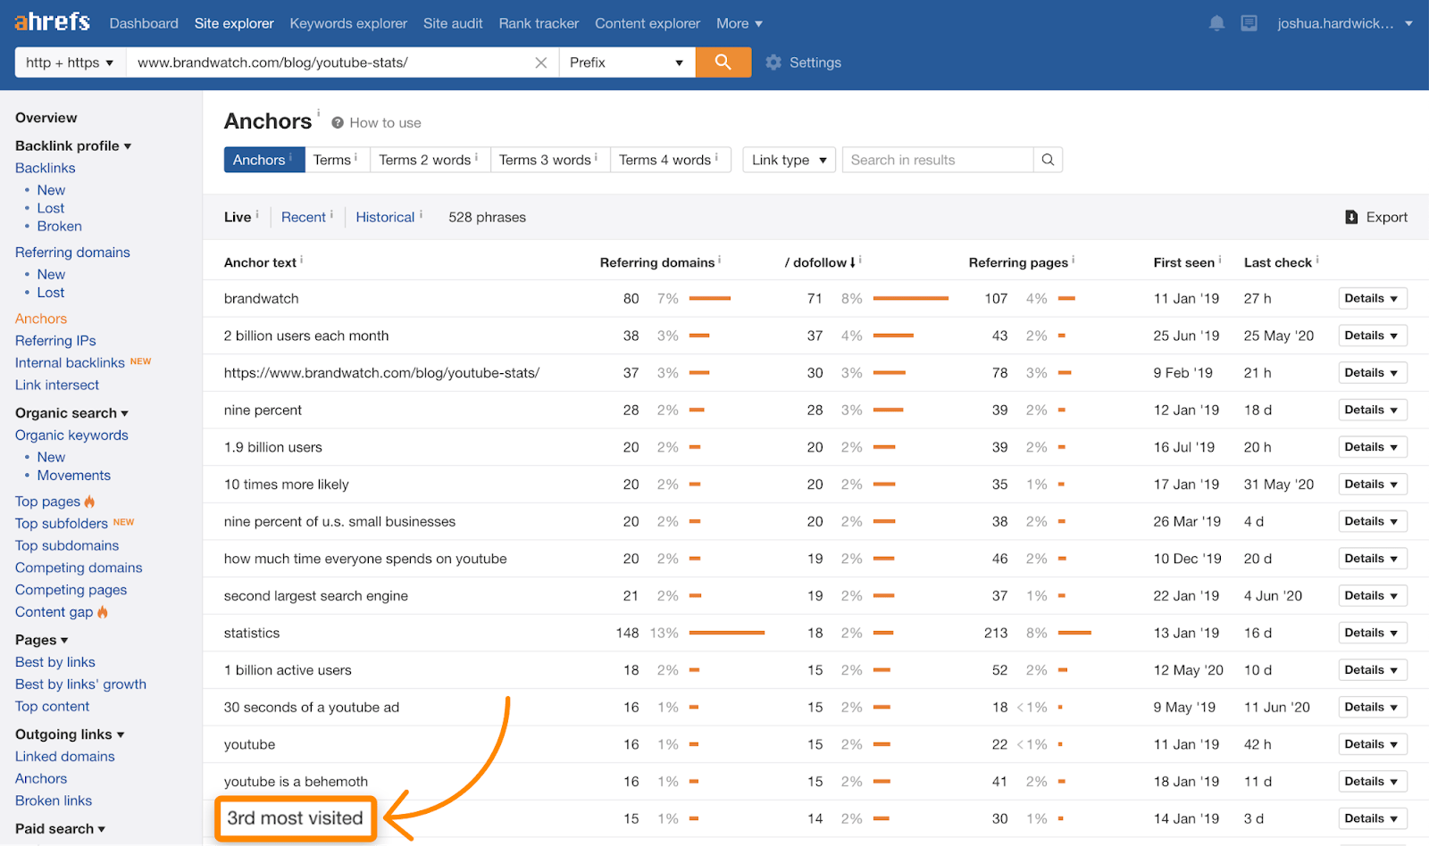
Task: Click the How to use help icon
Action: pyautogui.click(x=338, y=123)
